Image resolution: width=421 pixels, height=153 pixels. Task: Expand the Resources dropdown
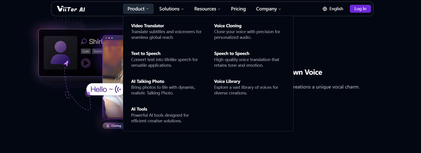tap(207, 9)
